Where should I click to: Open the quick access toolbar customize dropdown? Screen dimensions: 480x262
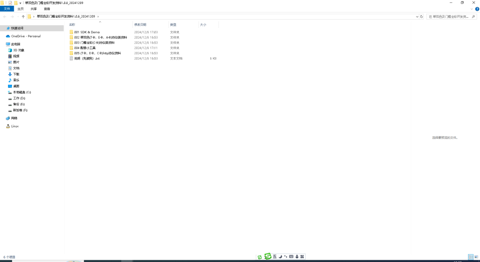(x=20, y=3)
